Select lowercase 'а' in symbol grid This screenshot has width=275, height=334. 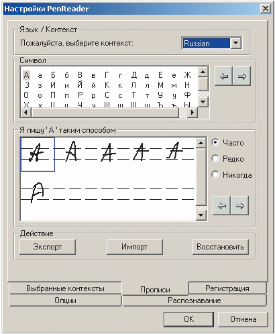tap(40, 76)
